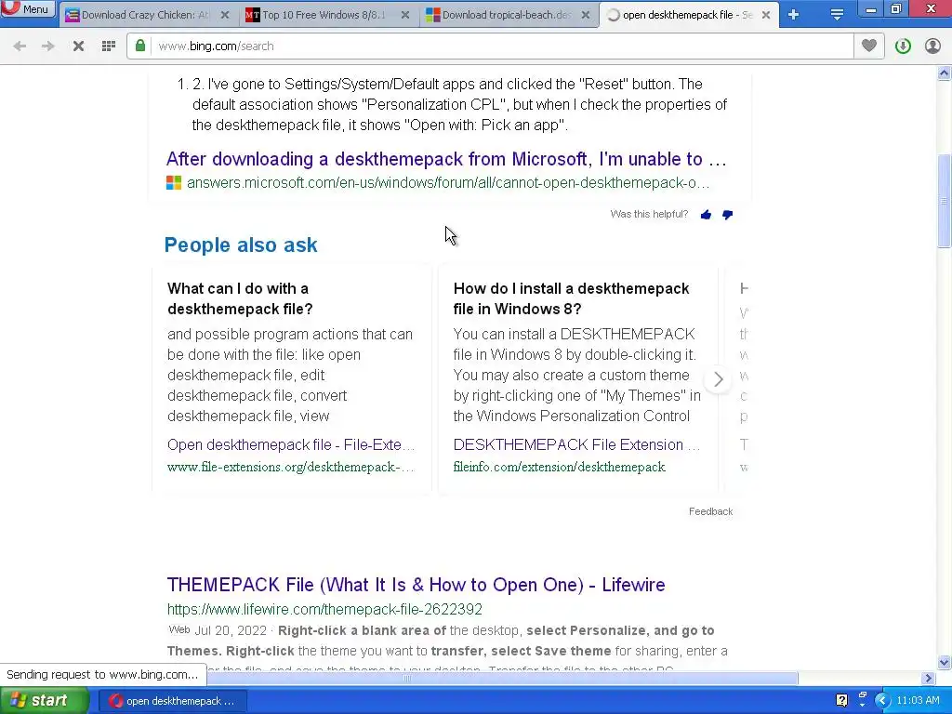The width and height of the screenshot is (952, 714).
Task: Close the Download tropical-beach tab
Action: click(x=586, y=15)
